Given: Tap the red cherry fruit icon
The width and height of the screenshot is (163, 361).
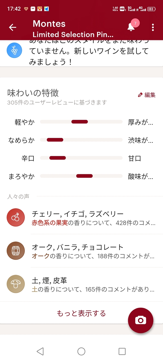Looking at the screenshot, I should click(x=16, y=217).
